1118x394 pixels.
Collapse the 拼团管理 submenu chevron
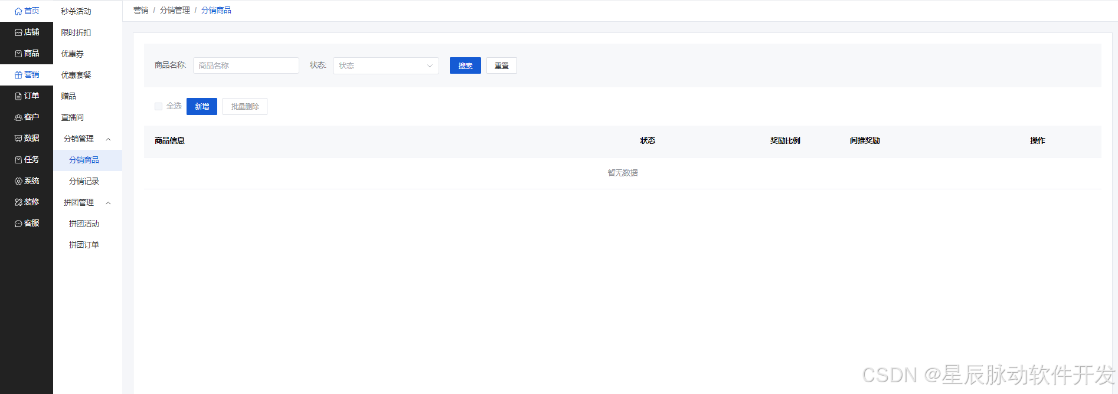[x=108, y=203]
